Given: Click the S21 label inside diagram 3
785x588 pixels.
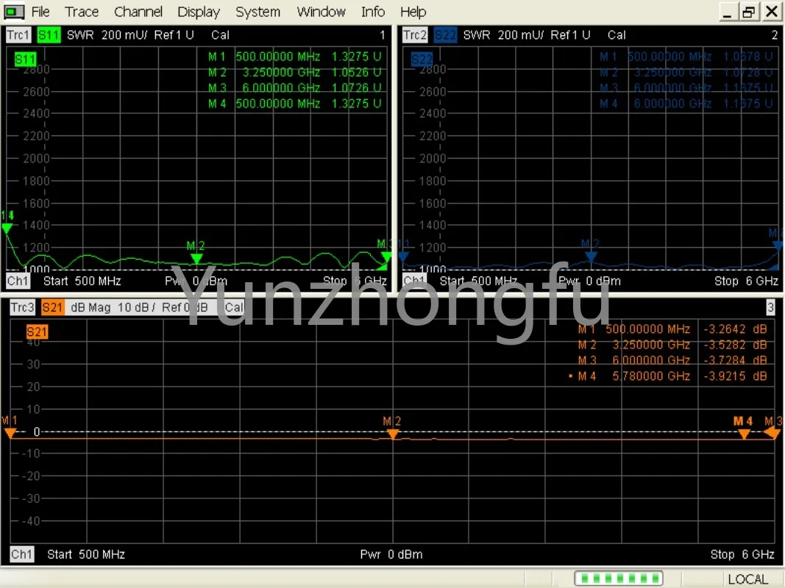Looking at the screenshot, I should point(37,331).
